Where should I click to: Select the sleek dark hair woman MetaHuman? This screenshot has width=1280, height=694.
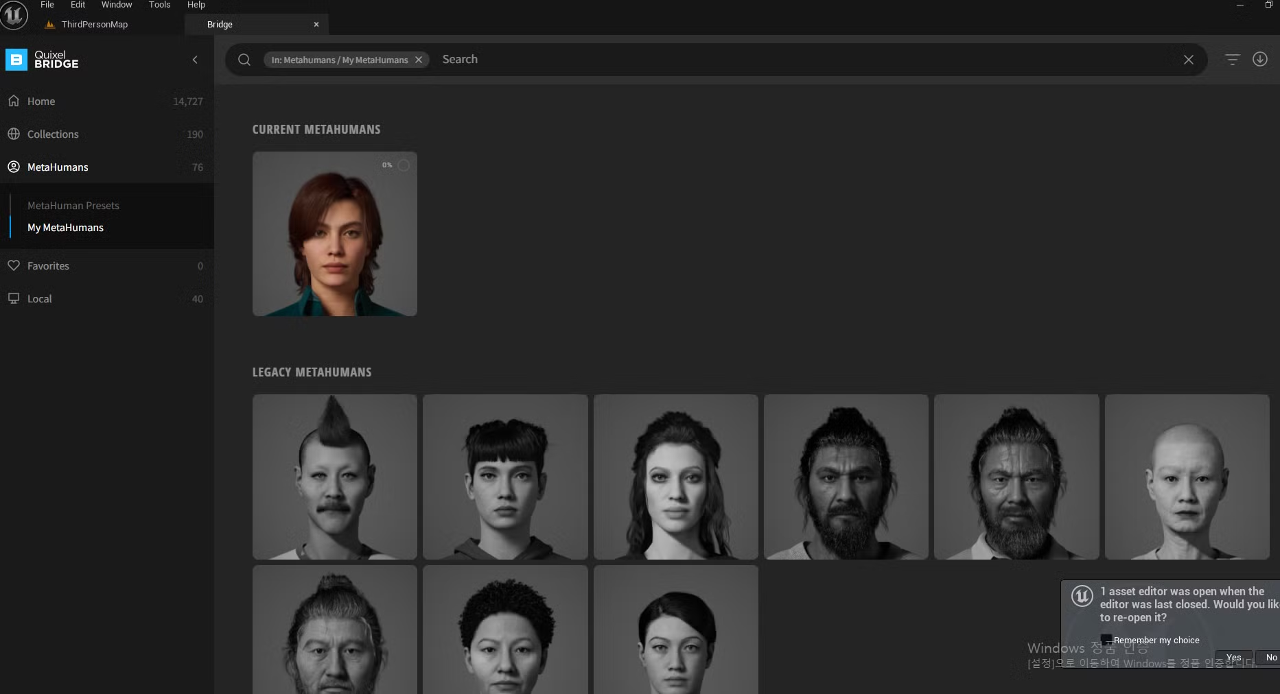676,630
